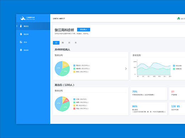Click green legend swatch in top pie chart

(74, 69)
